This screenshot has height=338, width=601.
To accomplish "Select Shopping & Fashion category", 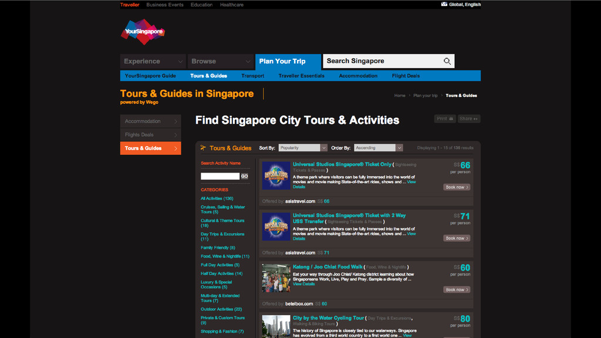I will click(x=222, y=332).
